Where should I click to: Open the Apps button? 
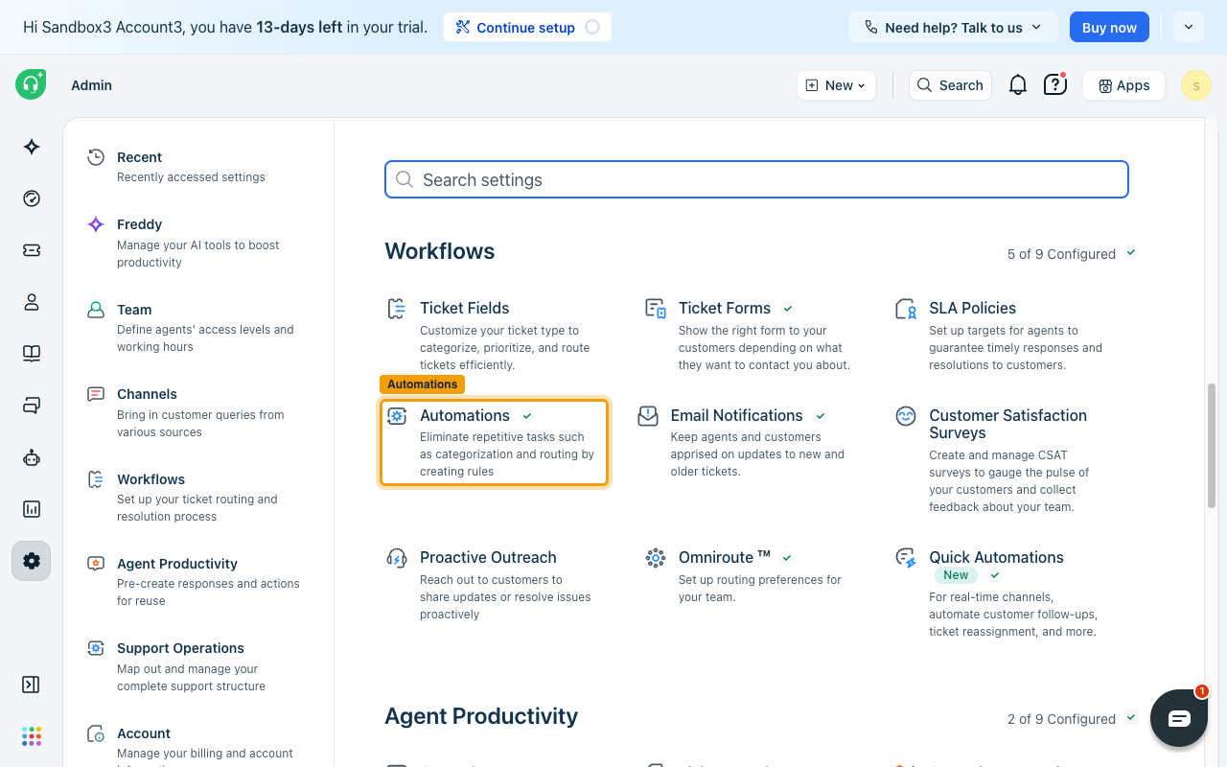tap(1123, 85)
